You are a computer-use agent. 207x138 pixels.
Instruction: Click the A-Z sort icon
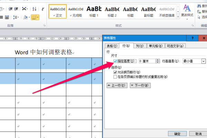(x=34, y=9)
